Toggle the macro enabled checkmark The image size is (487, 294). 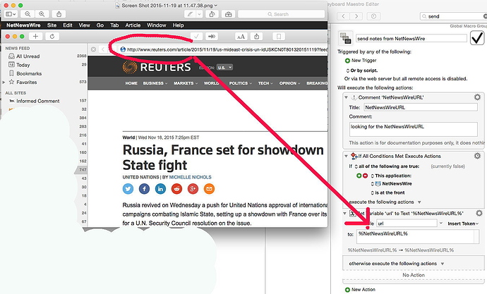click(477, 38)
